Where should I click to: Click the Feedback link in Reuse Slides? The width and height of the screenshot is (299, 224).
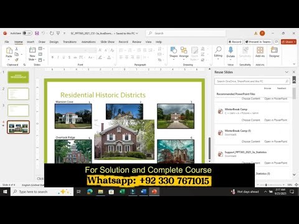coord(282,88)
